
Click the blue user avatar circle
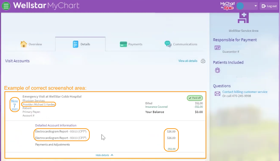[x=240, y=6]
